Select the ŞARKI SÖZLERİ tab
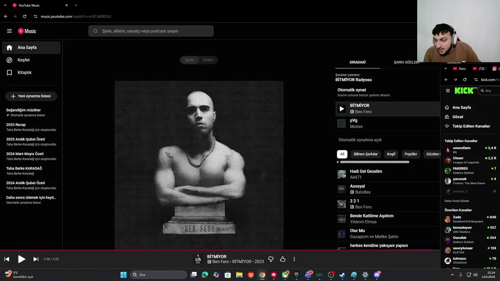The height and width of the screenshot is (281, 500). click(406, 62)
